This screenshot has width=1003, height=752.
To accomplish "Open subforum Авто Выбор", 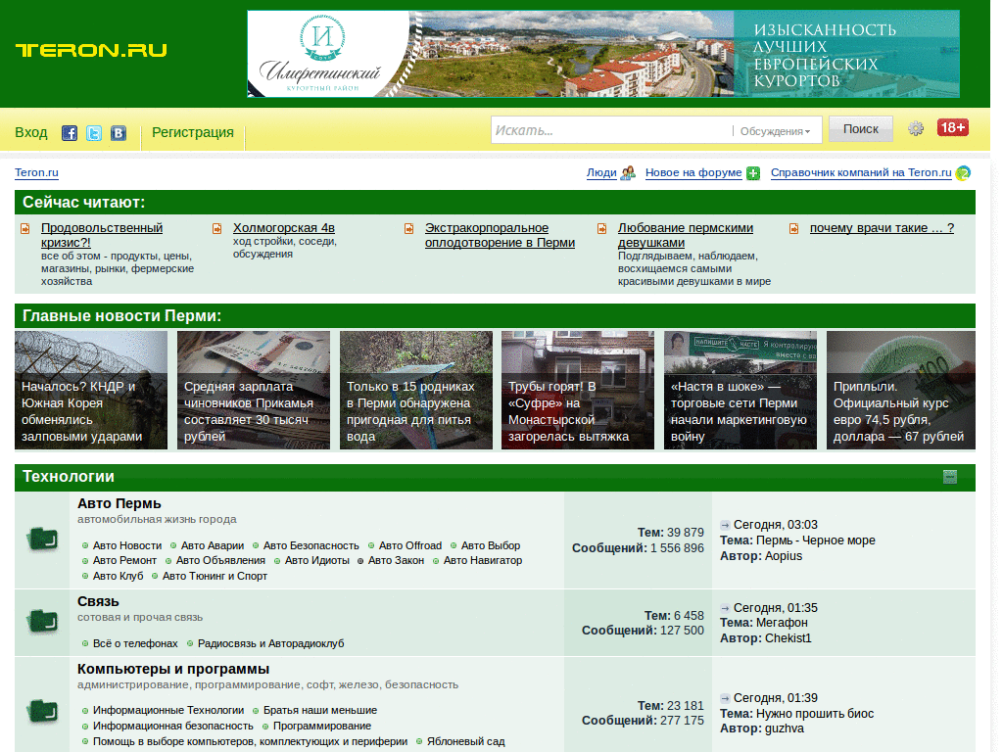I will pyautogui.click(x=491, y=546).
